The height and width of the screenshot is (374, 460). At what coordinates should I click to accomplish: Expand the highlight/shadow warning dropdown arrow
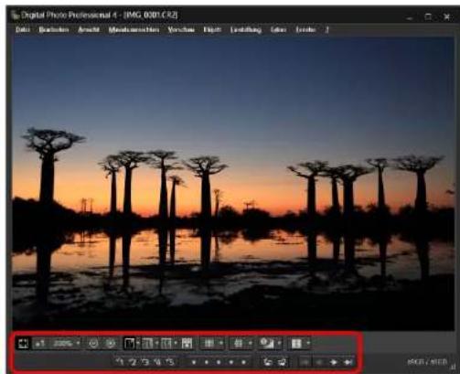click(279, 343)
